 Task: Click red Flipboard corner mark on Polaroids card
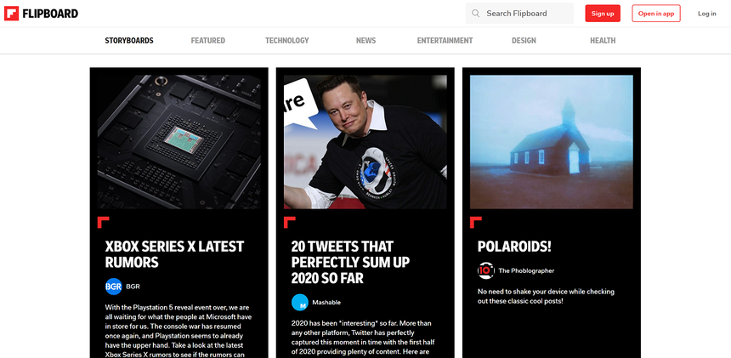click(475, 222)
